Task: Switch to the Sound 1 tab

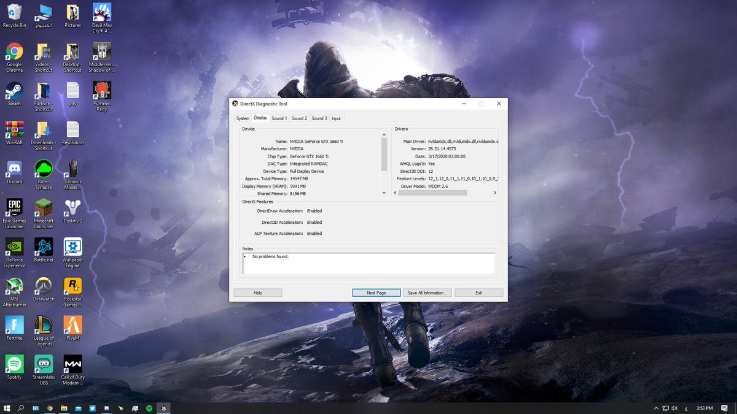Action: coord(279,118)
